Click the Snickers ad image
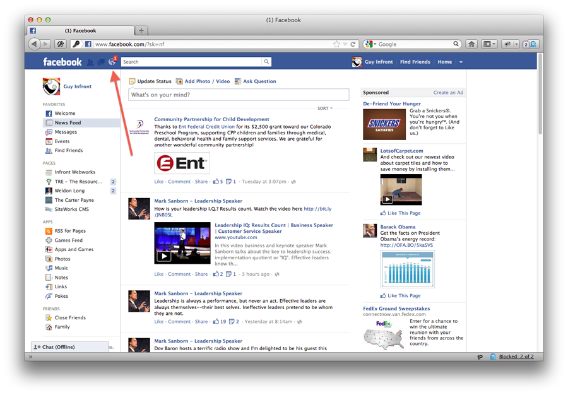 pos(384,124)
